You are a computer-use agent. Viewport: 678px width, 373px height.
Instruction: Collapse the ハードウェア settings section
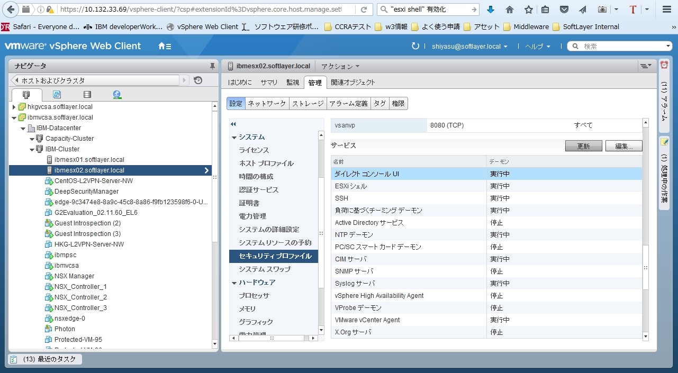pos(234,283)
